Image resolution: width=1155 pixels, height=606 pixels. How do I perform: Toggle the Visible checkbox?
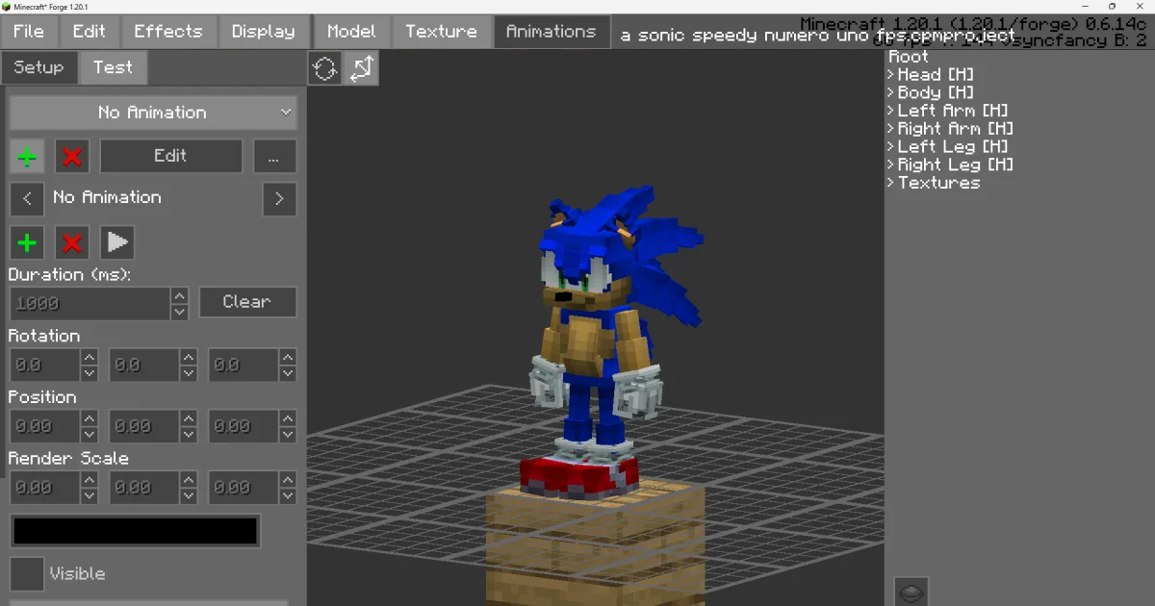pos(27,574)
